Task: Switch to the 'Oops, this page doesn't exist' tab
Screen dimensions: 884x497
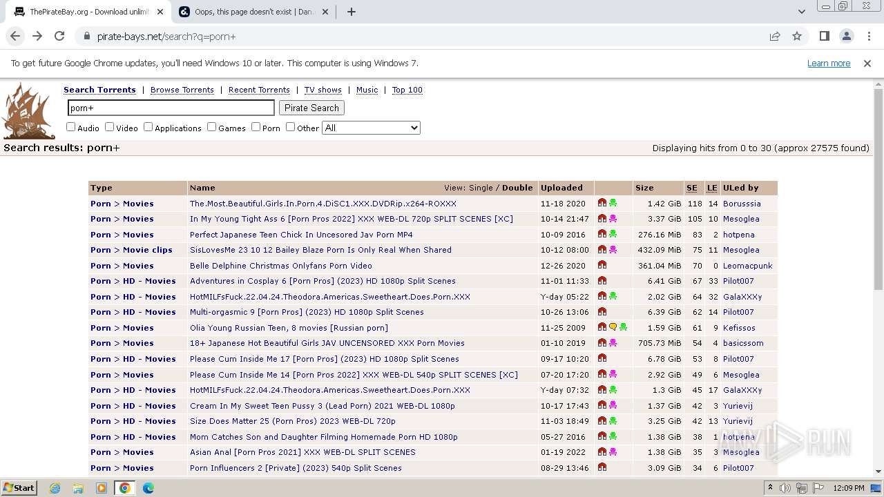Action: 253,12
